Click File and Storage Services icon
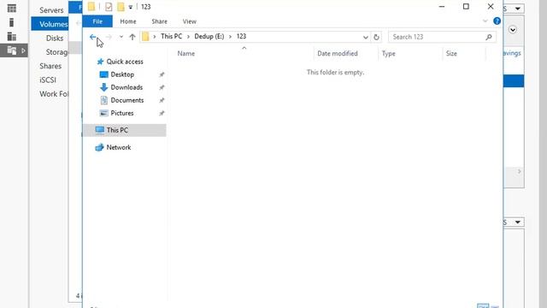The image size is (547, 308). [x=12, y=50]
